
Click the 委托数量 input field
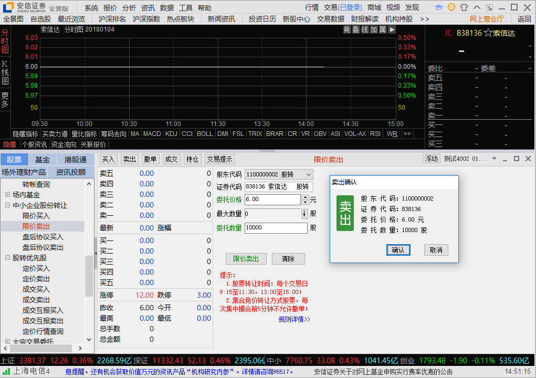tap(276, 228)
